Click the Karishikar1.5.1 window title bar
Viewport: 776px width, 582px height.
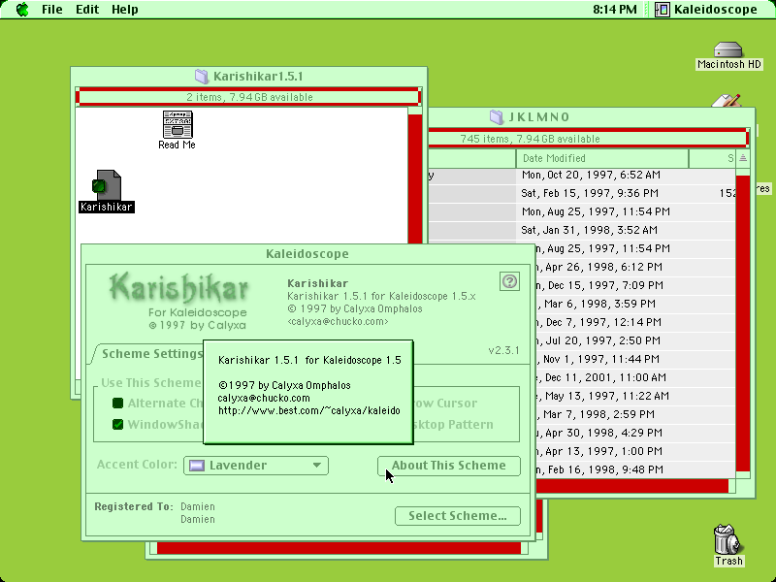[x=249, y=77]
